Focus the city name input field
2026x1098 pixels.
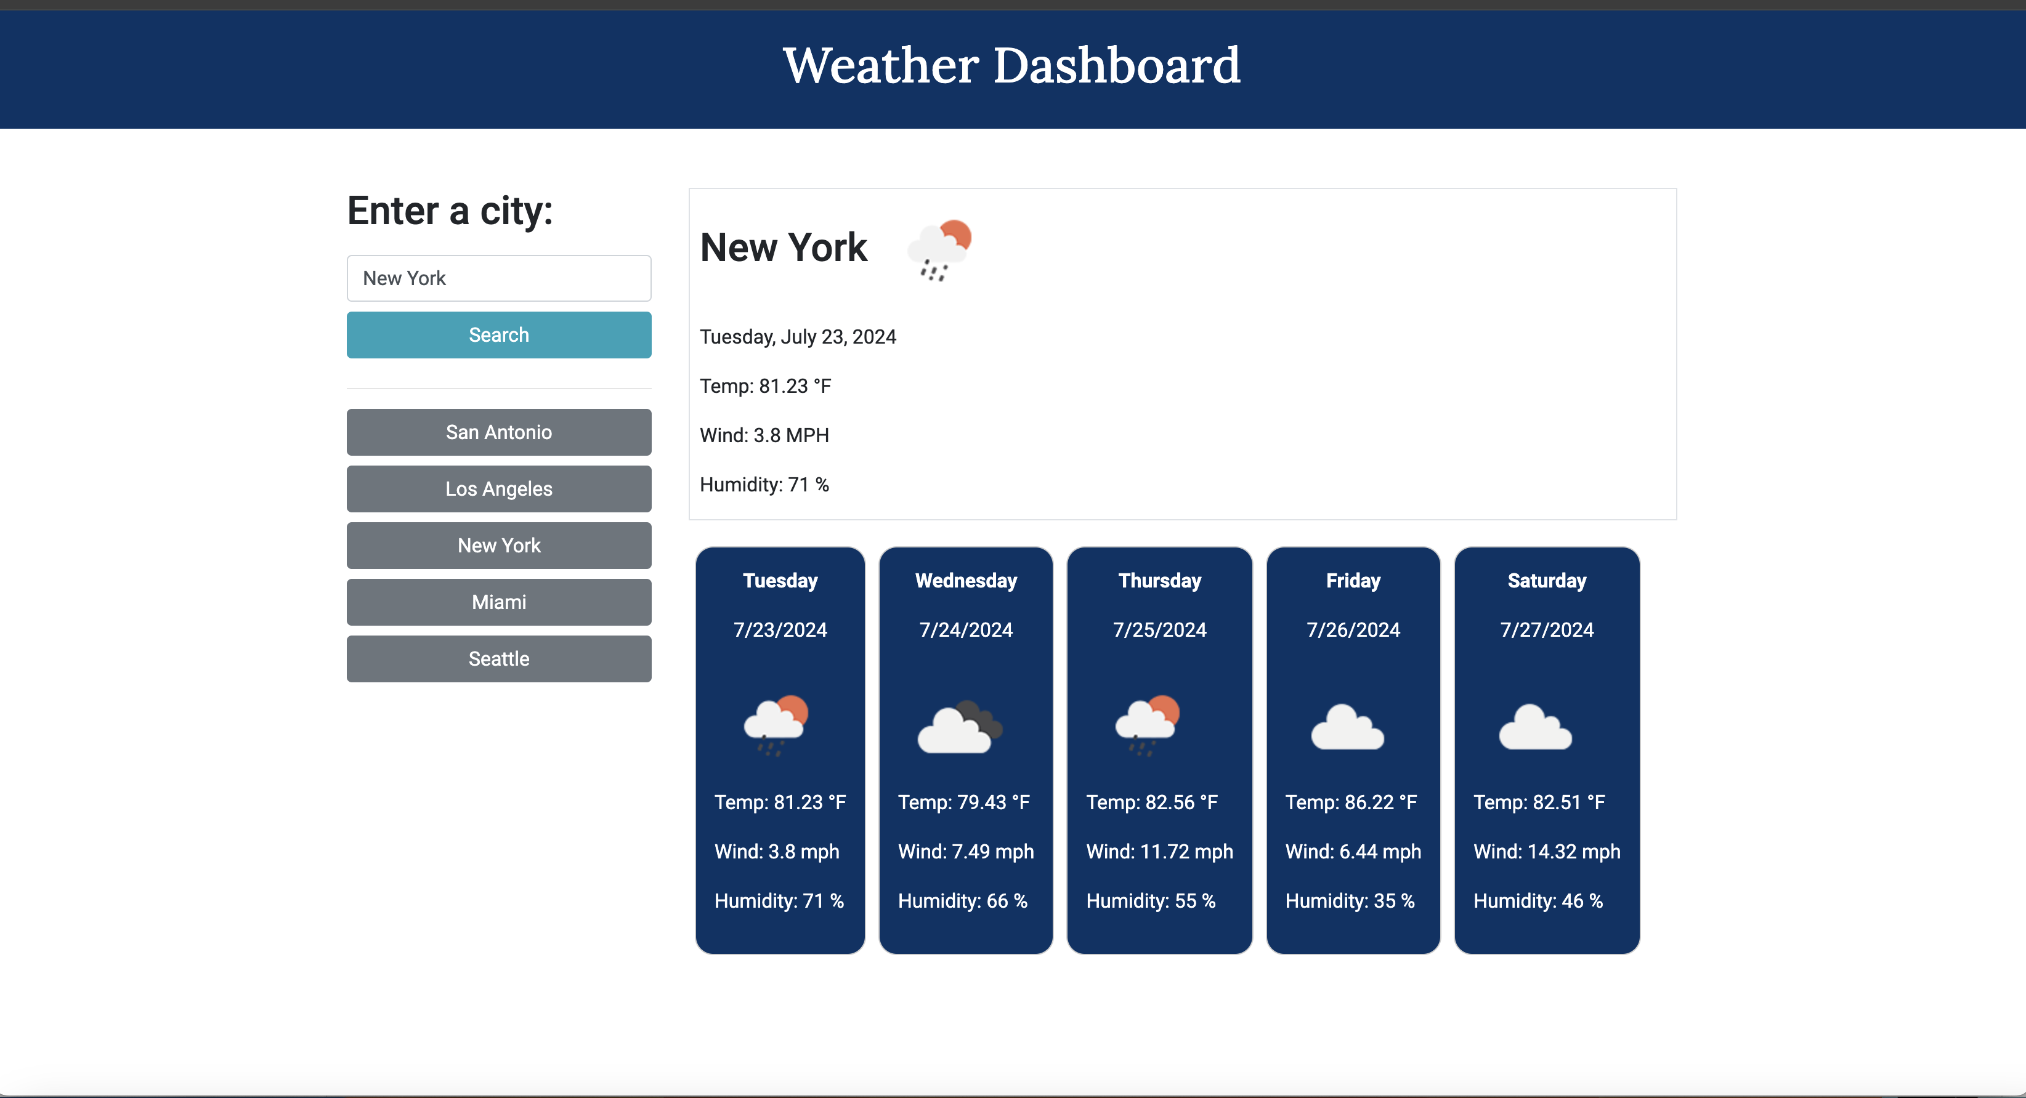pyautogui.click(x=498, y=278)
